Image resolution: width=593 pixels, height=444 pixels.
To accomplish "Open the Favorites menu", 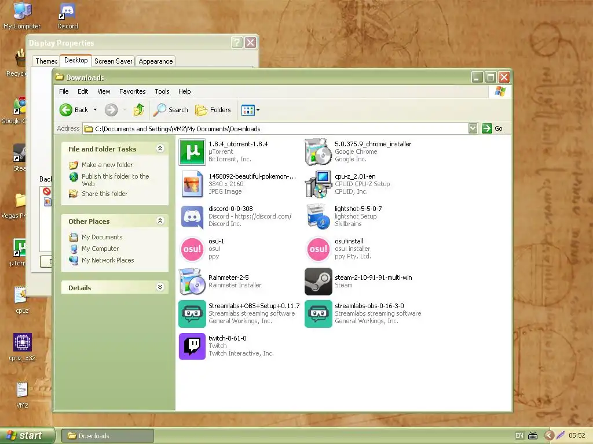I will point(133,91).
